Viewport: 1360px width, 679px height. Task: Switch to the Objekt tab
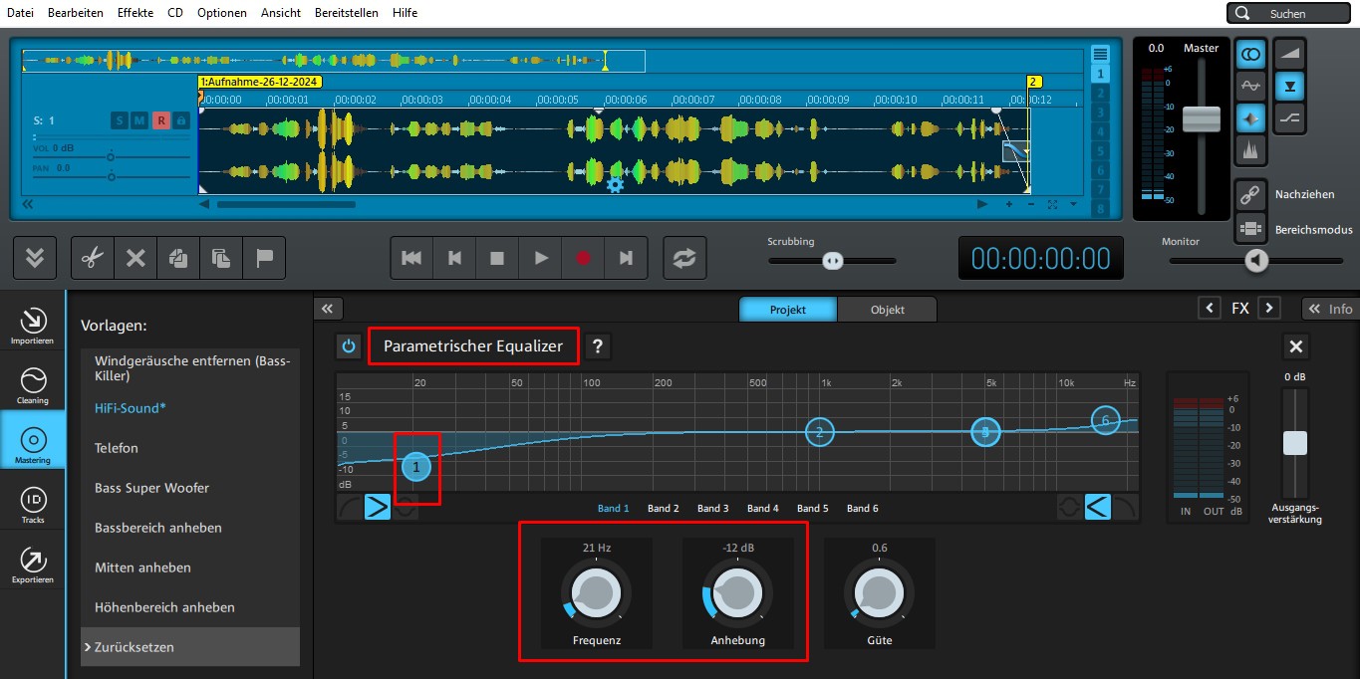[887, 309]
